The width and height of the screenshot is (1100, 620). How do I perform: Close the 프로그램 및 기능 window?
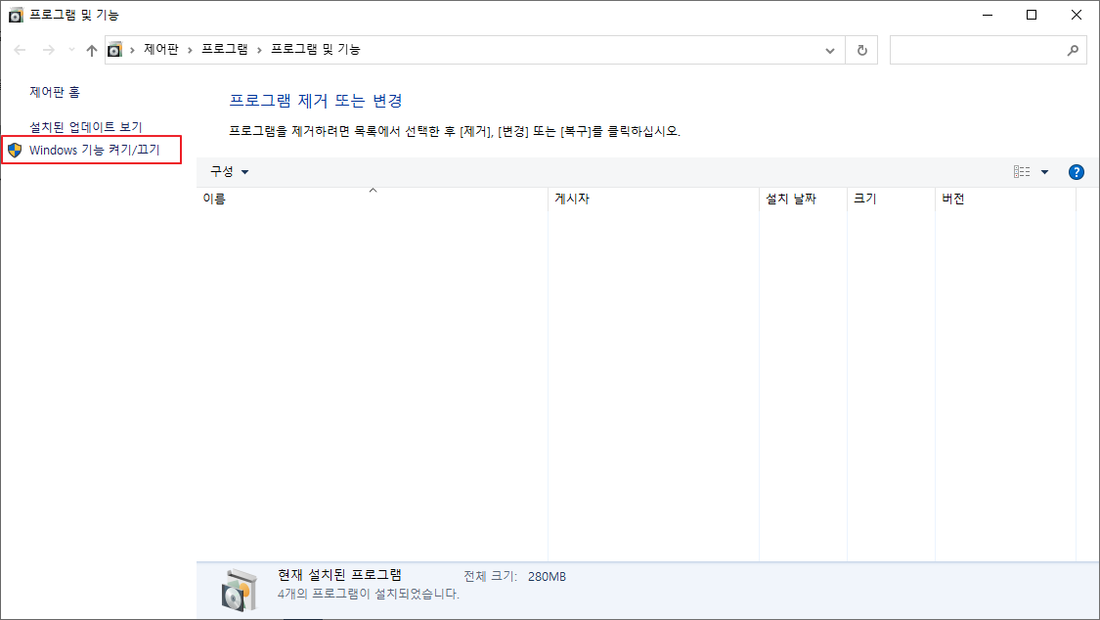tap(1077, 15)
